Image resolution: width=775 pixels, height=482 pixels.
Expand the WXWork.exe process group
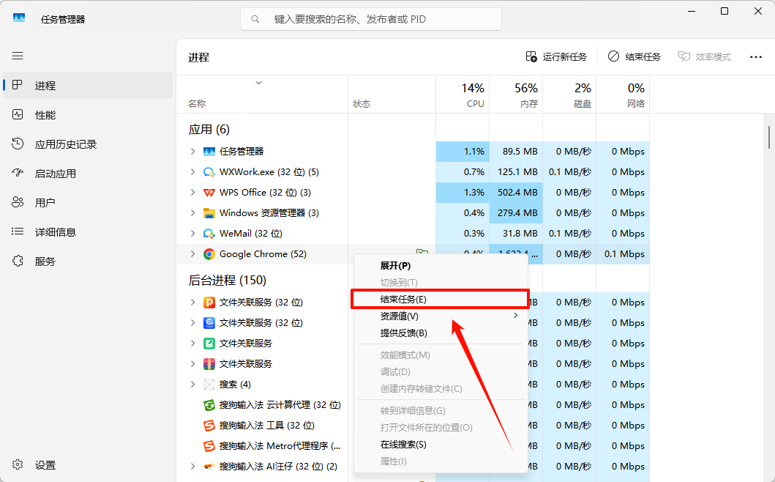tap(192, 171)
